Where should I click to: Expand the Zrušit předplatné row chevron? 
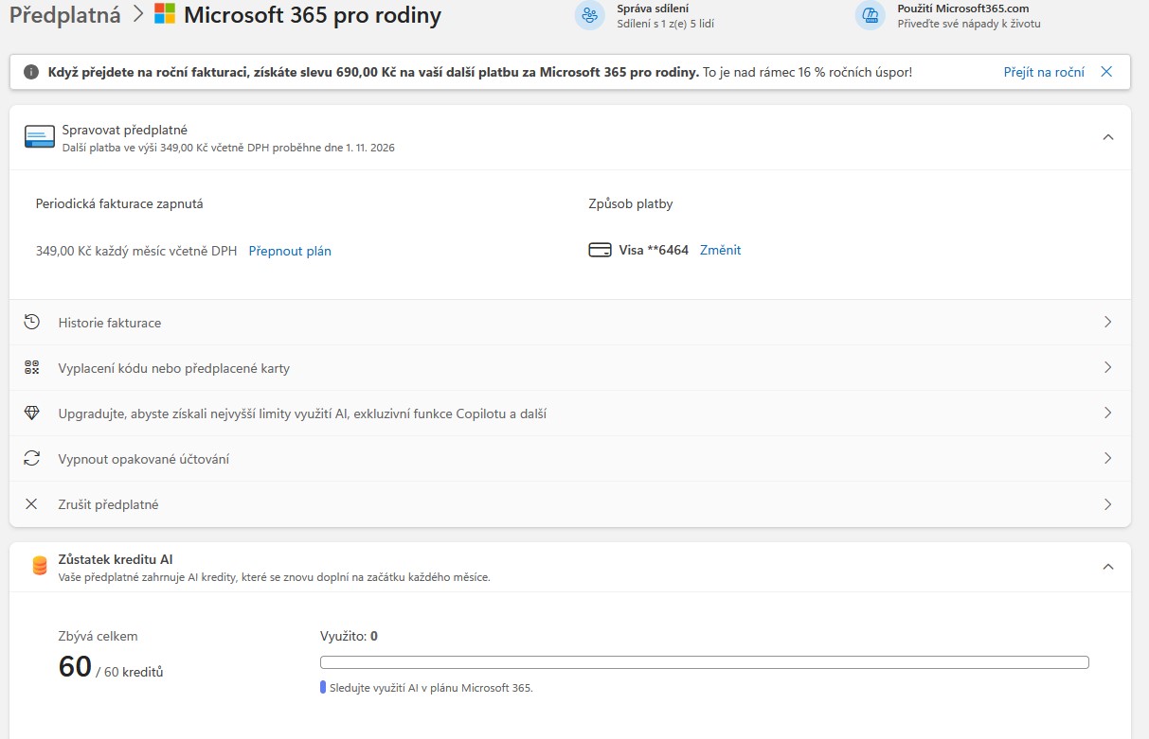pyautogui.click(x=1107, y=504)
